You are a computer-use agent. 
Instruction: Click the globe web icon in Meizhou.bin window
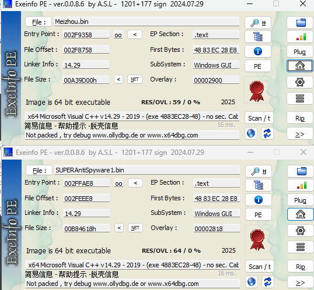pyautogui.click(x=251, y=133)
